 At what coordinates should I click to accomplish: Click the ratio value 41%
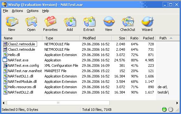tap(135, 66)
